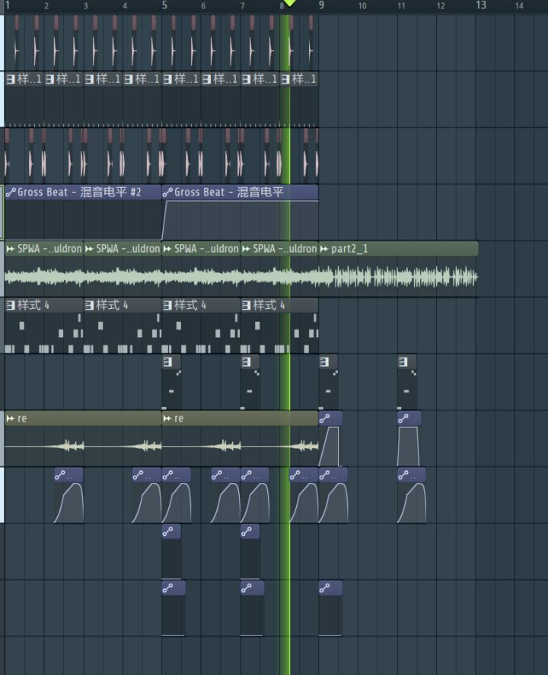Click audio icon of SPWA clip at bar 7
Screen dimensions: 548x675
tap(246, 249)
